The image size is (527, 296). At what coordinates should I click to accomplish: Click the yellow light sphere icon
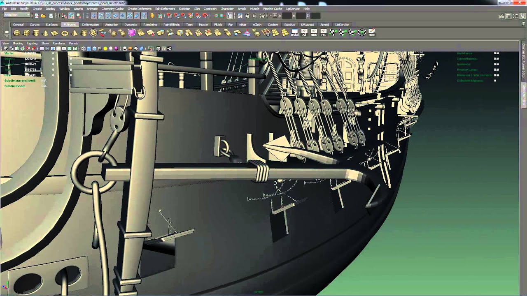pyautogui.click(x=105, y=49)
